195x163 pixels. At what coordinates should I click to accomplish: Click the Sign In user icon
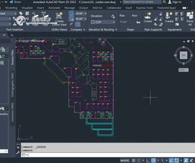170,2
